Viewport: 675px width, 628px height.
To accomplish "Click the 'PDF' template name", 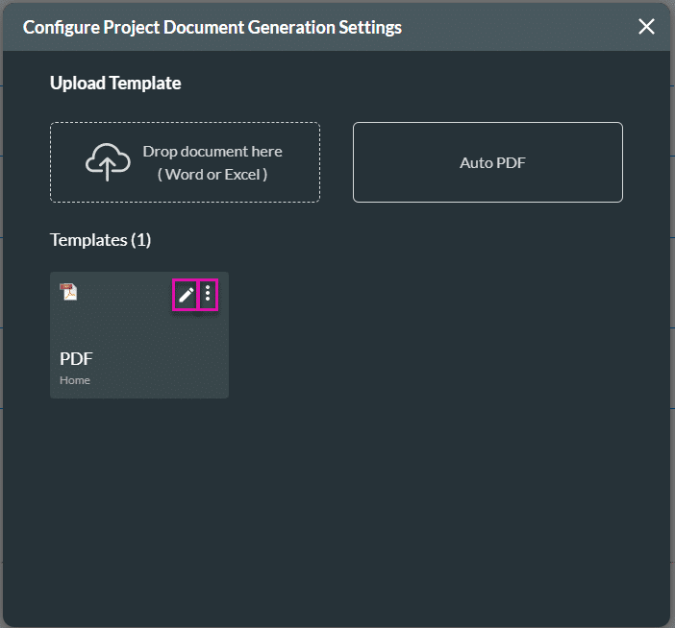I will click(77, 359).
